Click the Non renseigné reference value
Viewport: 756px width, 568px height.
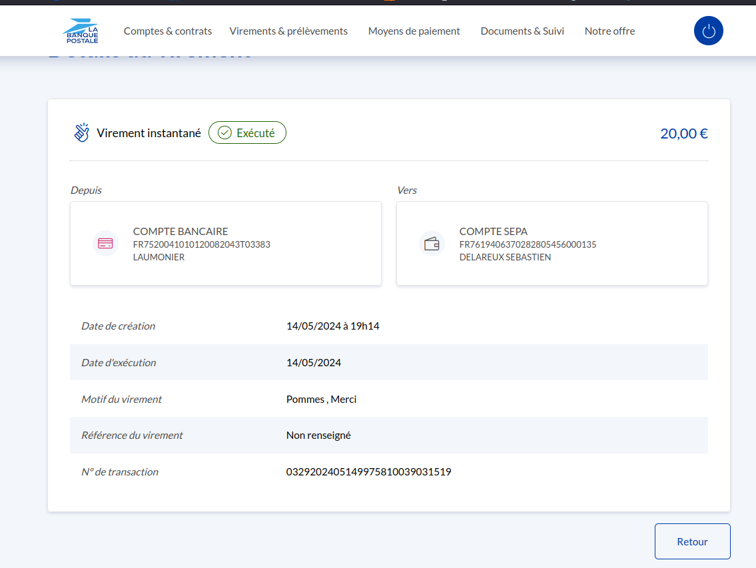(x=318, y=435)
